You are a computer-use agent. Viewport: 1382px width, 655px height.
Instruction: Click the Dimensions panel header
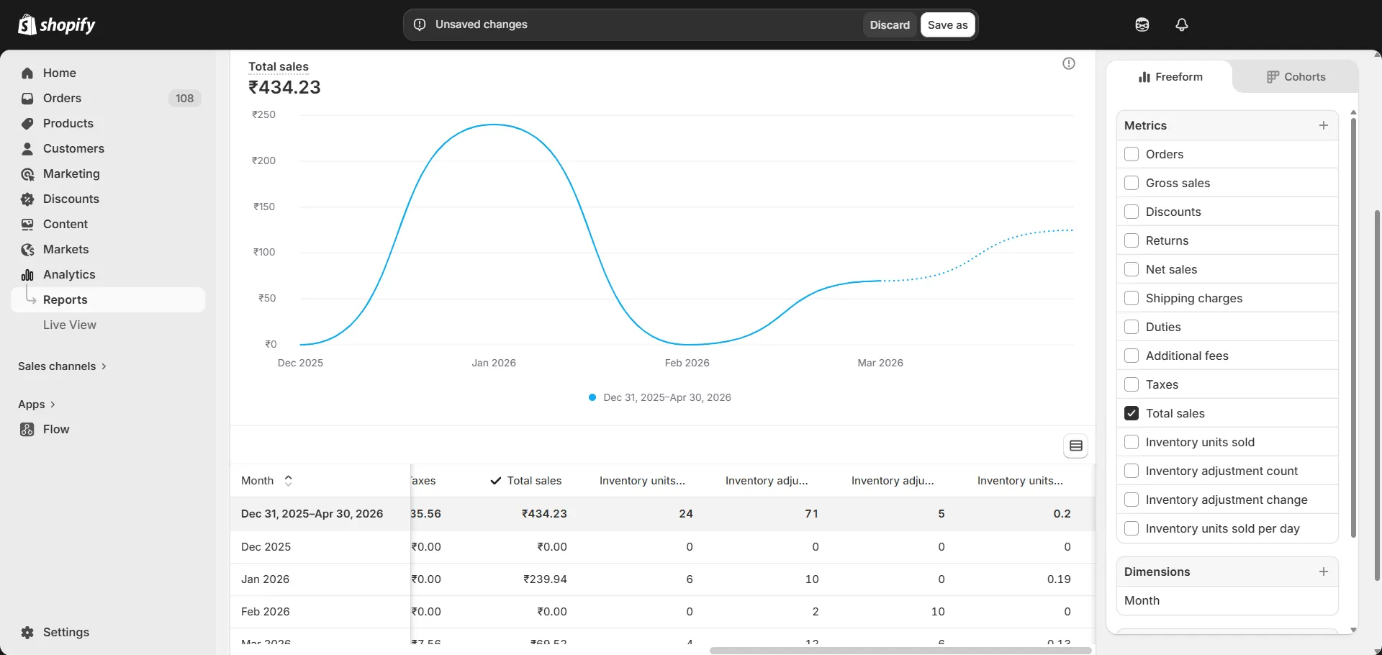tap(1227, 572)
